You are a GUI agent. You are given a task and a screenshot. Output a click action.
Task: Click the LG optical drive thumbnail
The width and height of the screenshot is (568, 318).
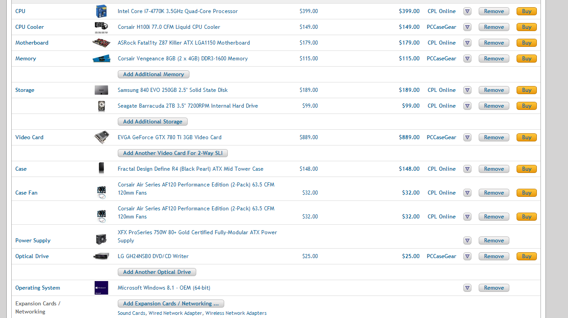[101, 256]
